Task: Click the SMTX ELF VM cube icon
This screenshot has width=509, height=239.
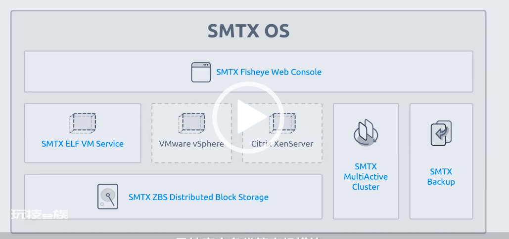Action: click(83, 123)
